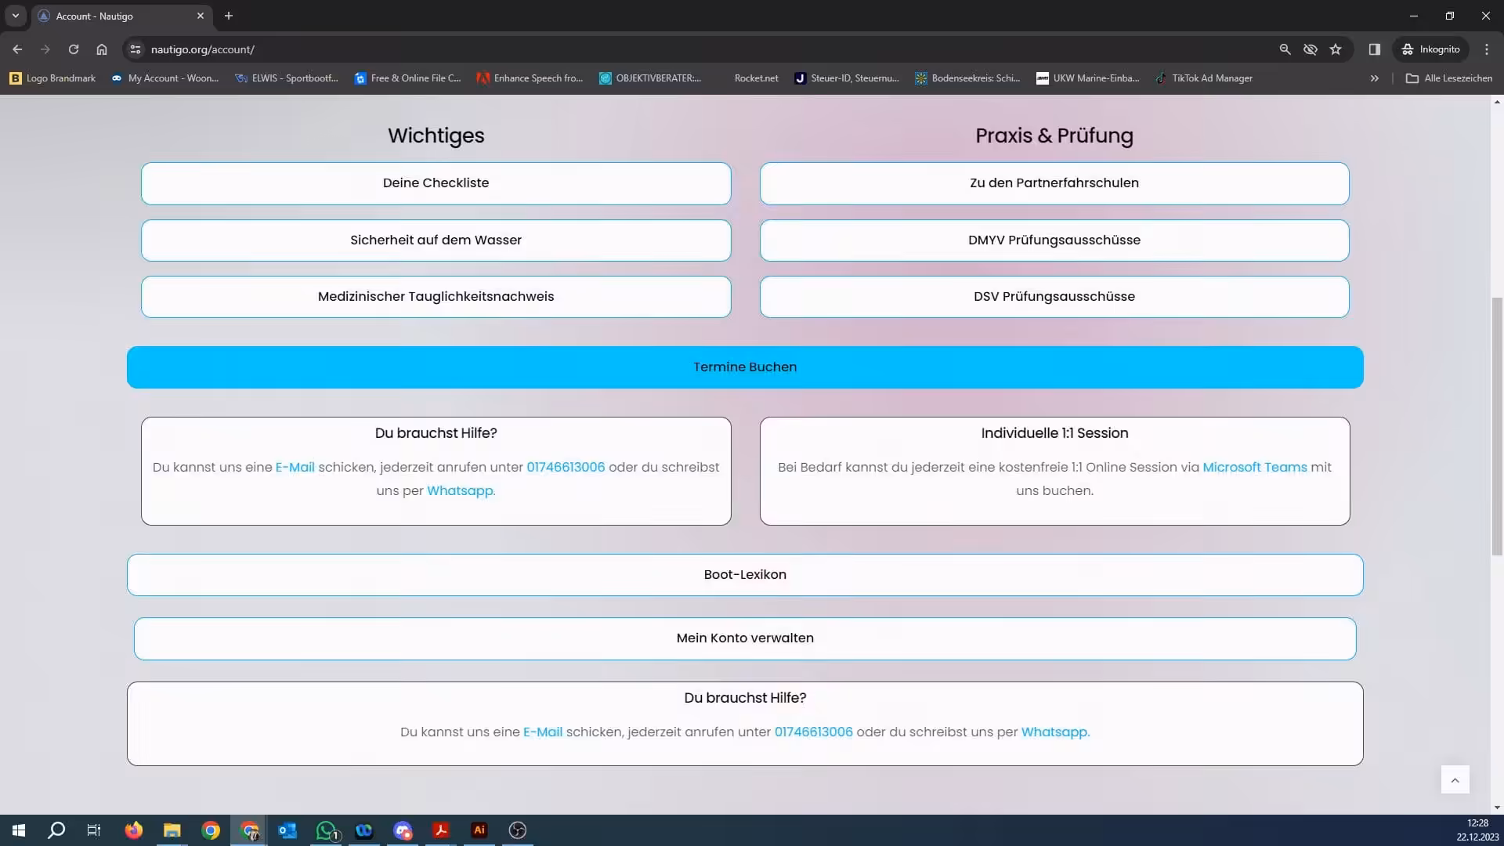Image resolution: width=1504 pixels, height=846 pixels.
Task: Toggle the browser side panel icon
Action: (x=1374, y=49)
